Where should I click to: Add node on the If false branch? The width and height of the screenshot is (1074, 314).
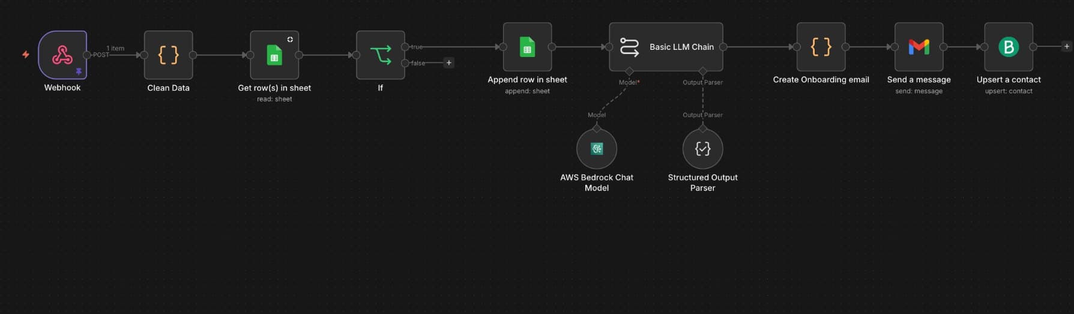(x=448, y=63)
